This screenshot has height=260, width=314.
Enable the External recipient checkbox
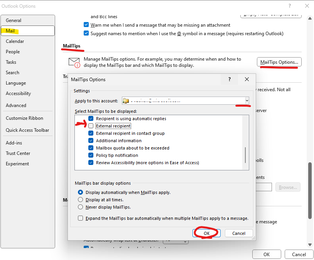91,126
